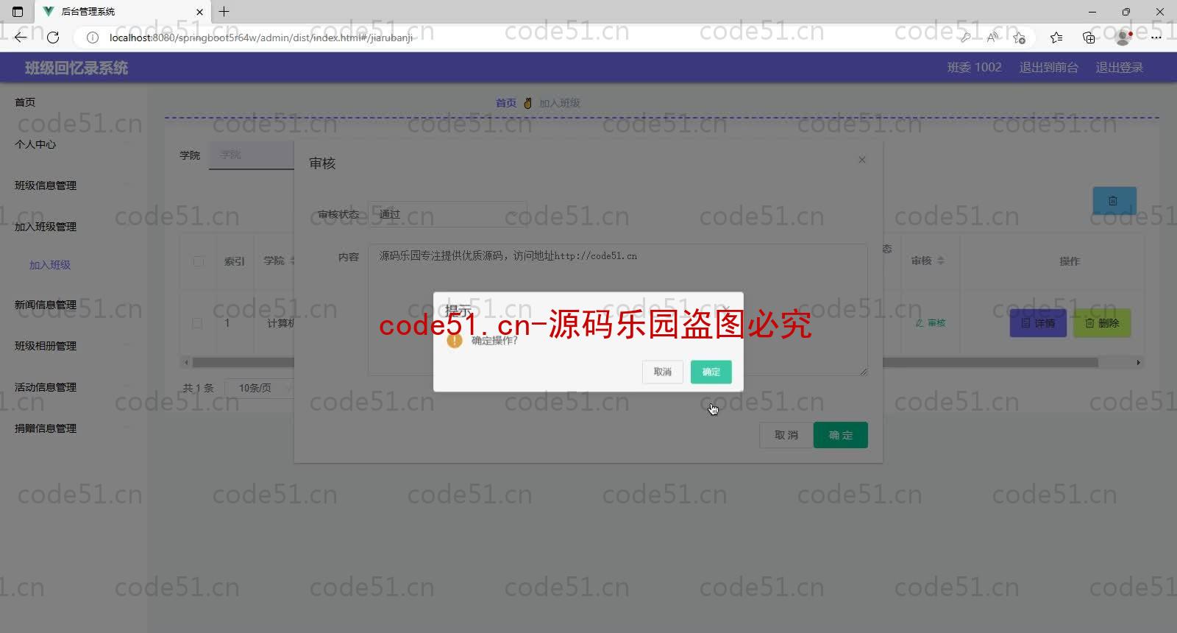Image resolution: width=1177 pixels, height=633 pixels.
Task: Close the 审核 review dialog
Action: coord(862,160)
